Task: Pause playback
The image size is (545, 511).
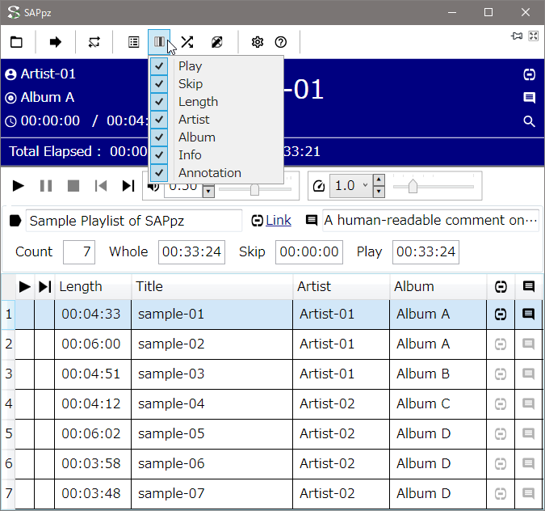Action: 46,186
